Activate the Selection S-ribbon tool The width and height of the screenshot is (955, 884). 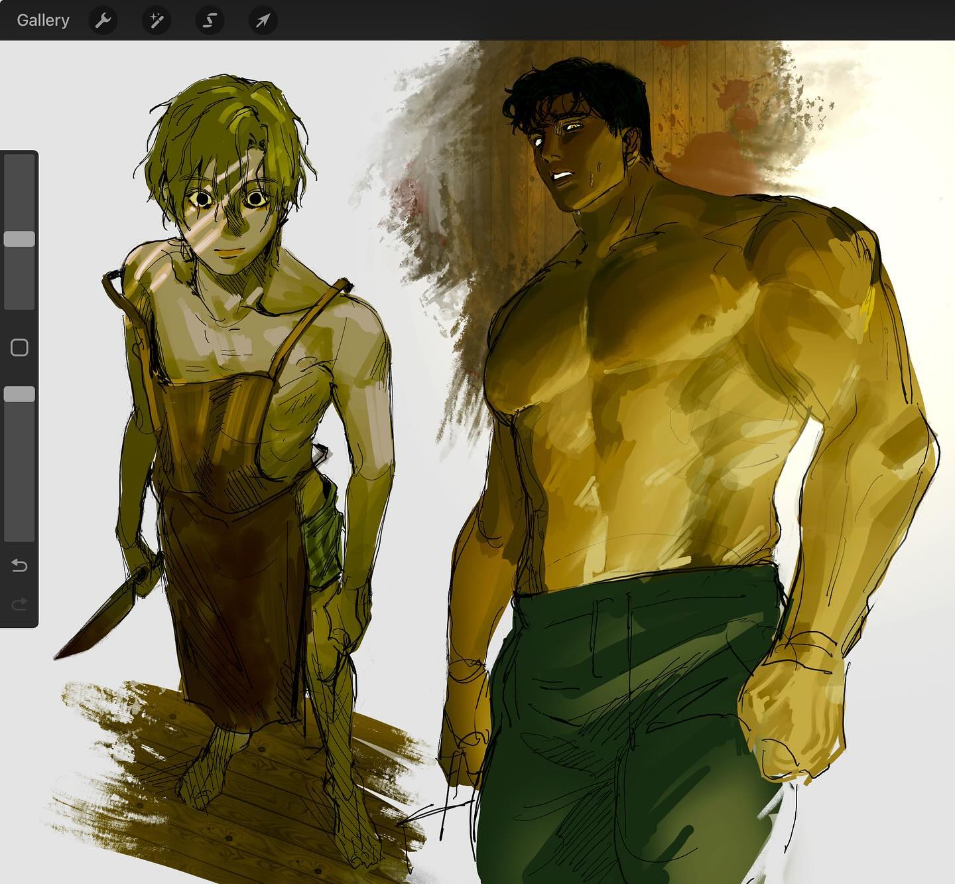(x=210, y=21)
